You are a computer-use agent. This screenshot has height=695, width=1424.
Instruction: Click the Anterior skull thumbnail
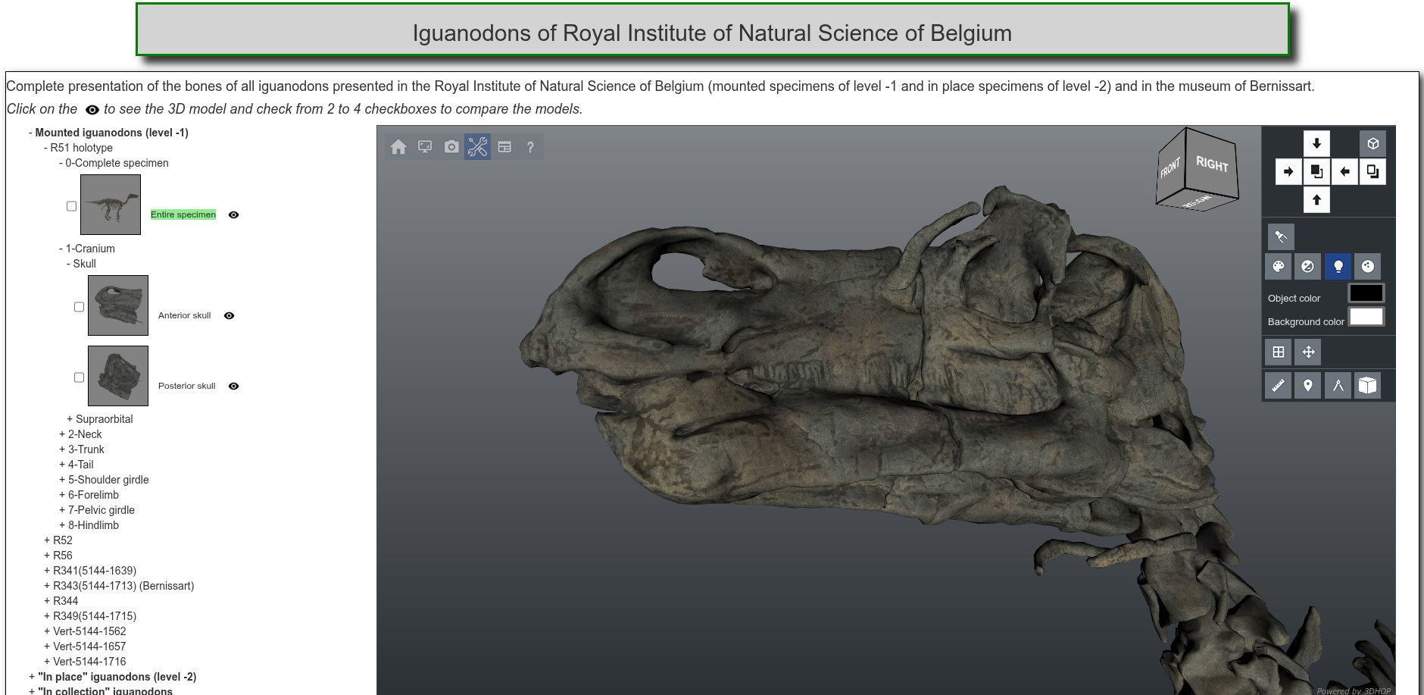coord(118,305)
